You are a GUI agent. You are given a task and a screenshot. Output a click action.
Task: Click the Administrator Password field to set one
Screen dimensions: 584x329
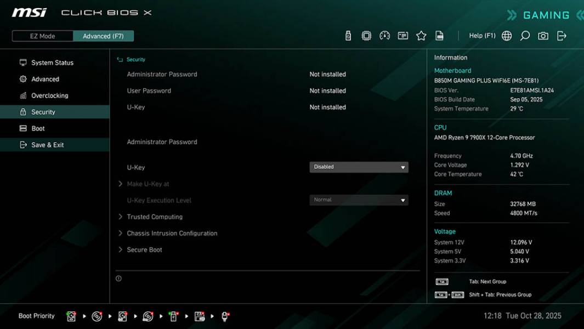(163, 141)
